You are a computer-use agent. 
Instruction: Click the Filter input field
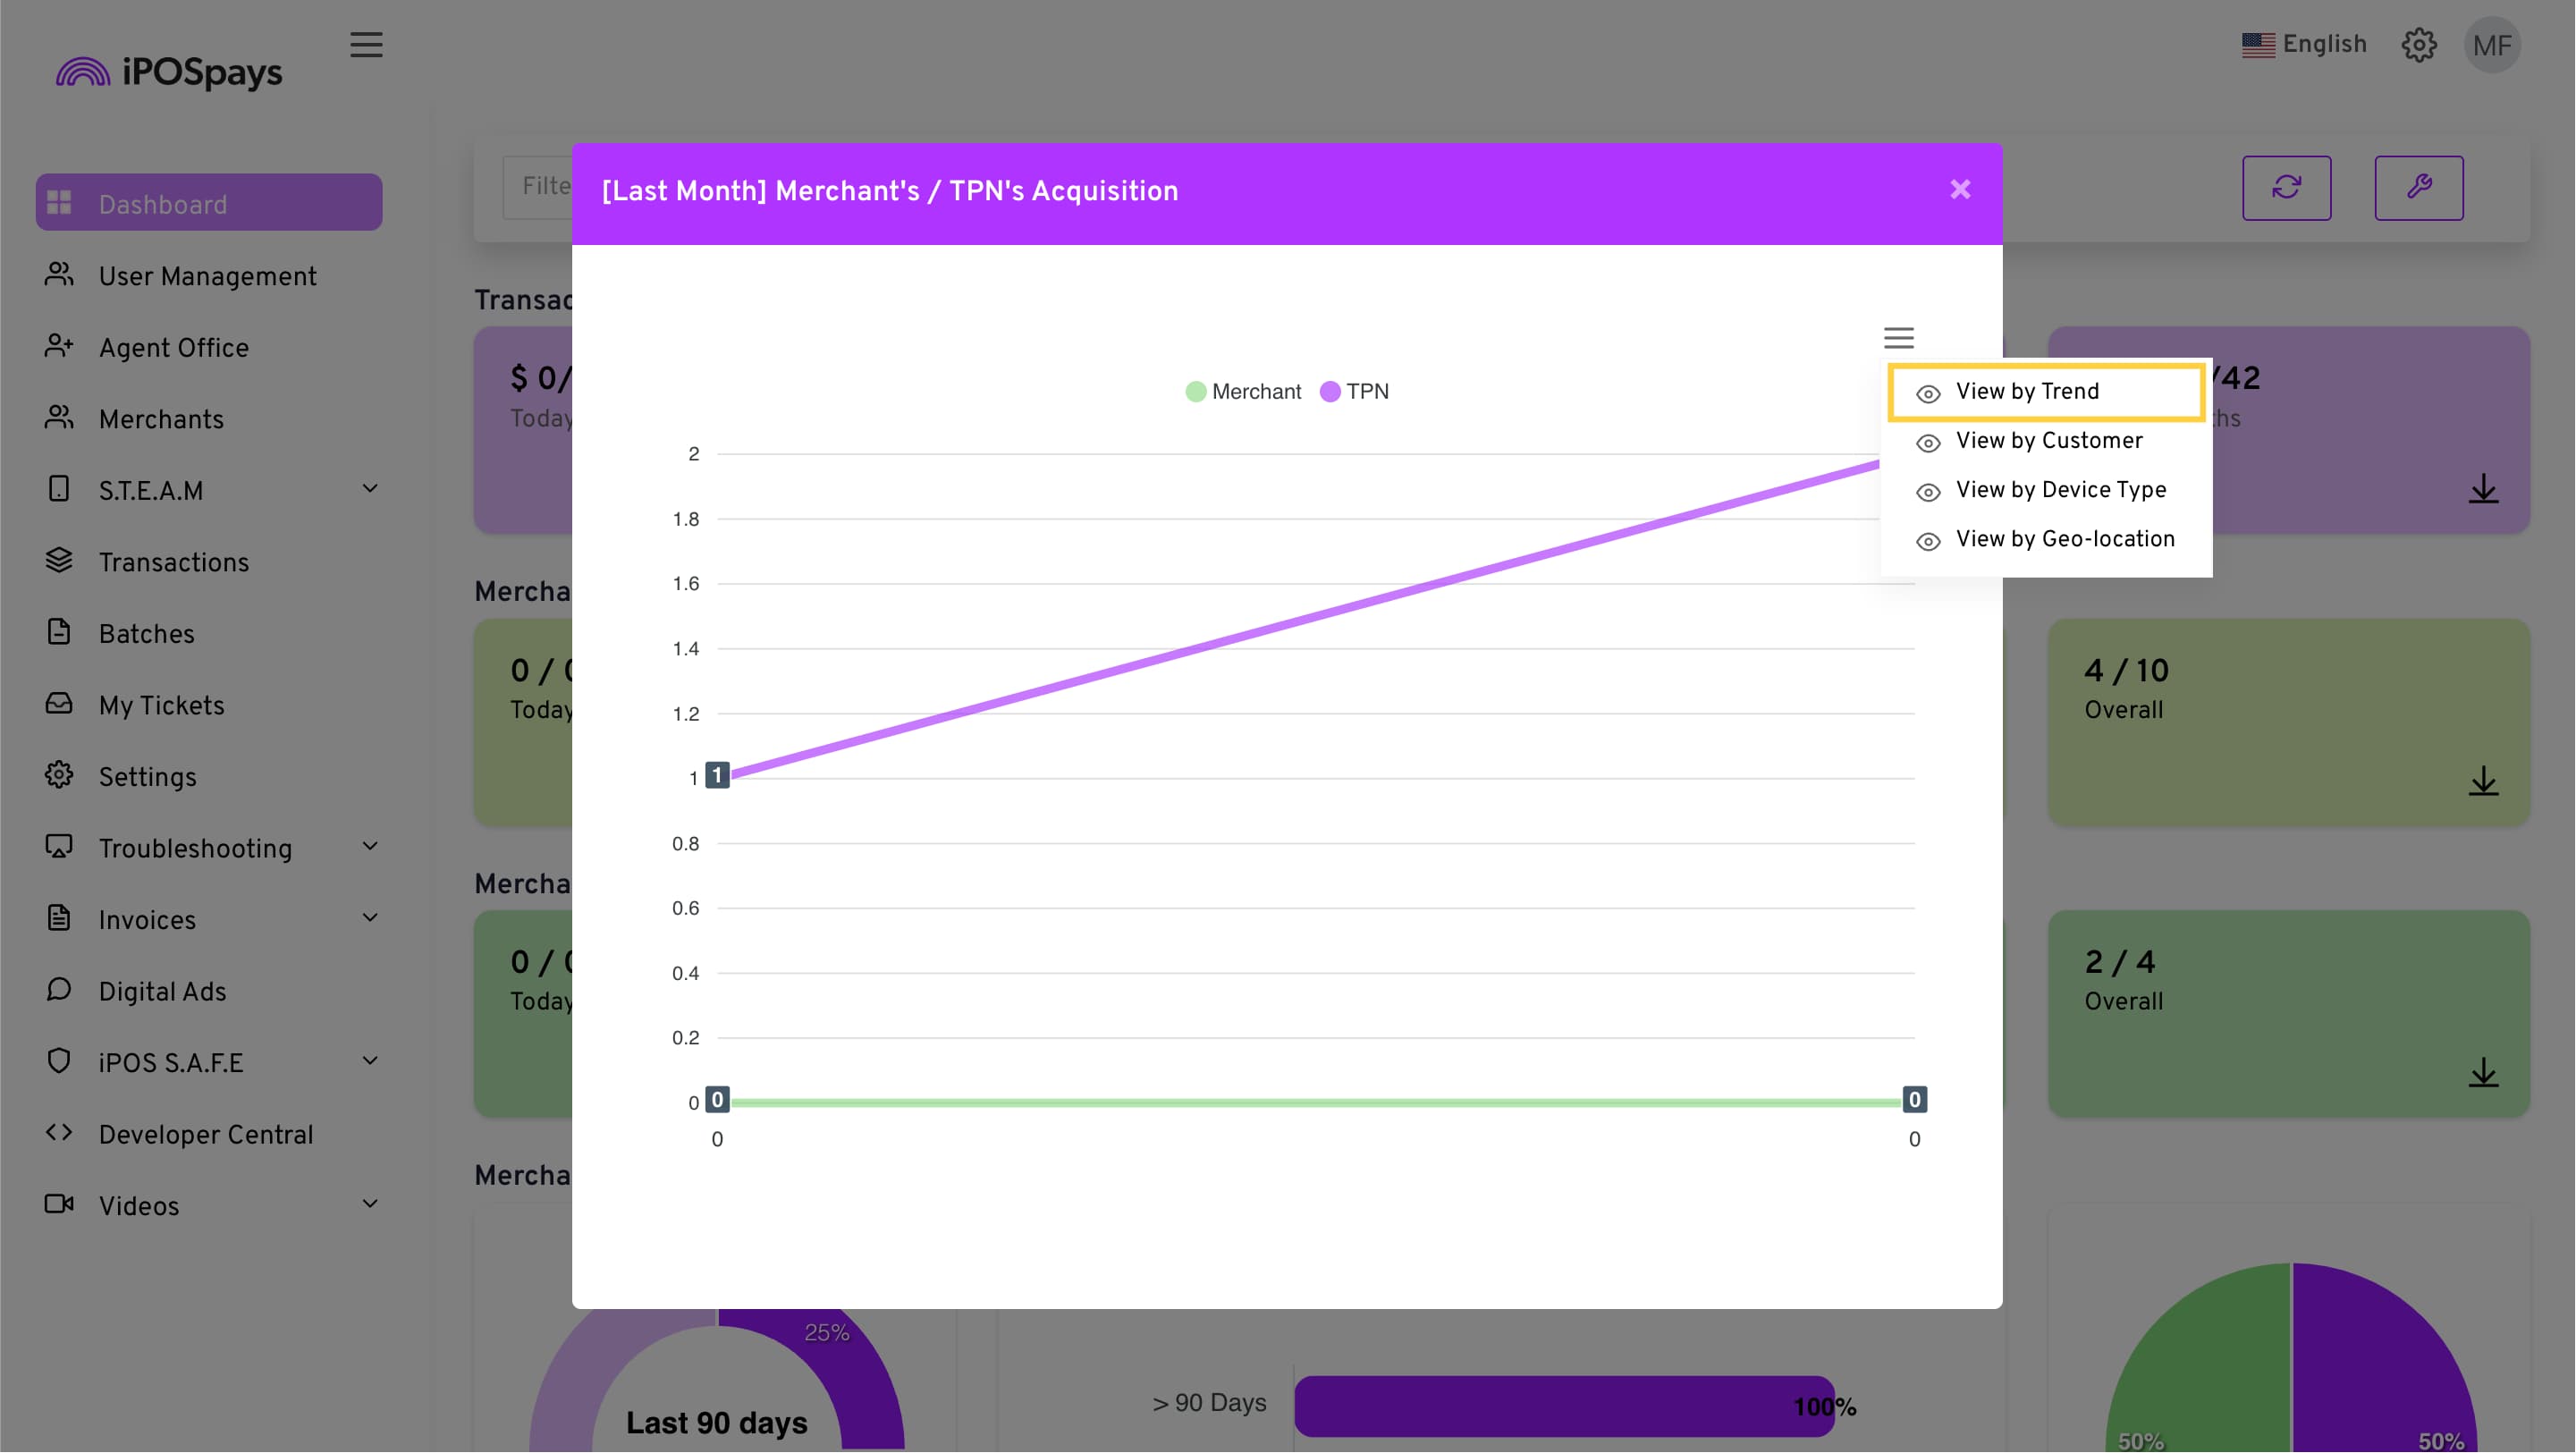click(x=538, y=187)
